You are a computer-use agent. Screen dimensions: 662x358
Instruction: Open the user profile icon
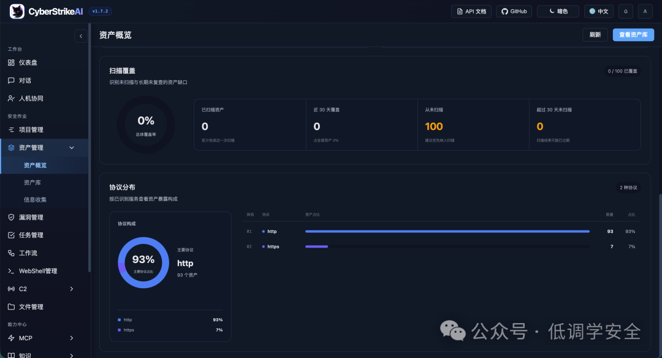pos(645,12)
